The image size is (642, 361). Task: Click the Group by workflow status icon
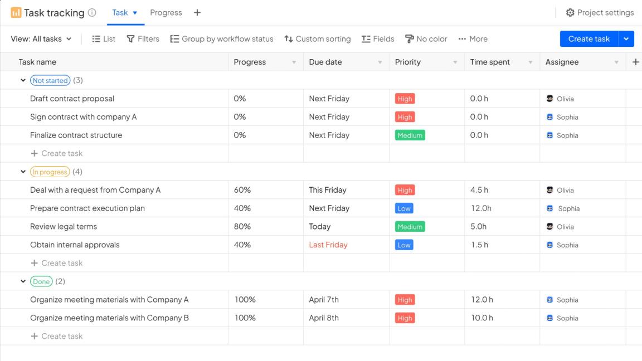[174, 39]
